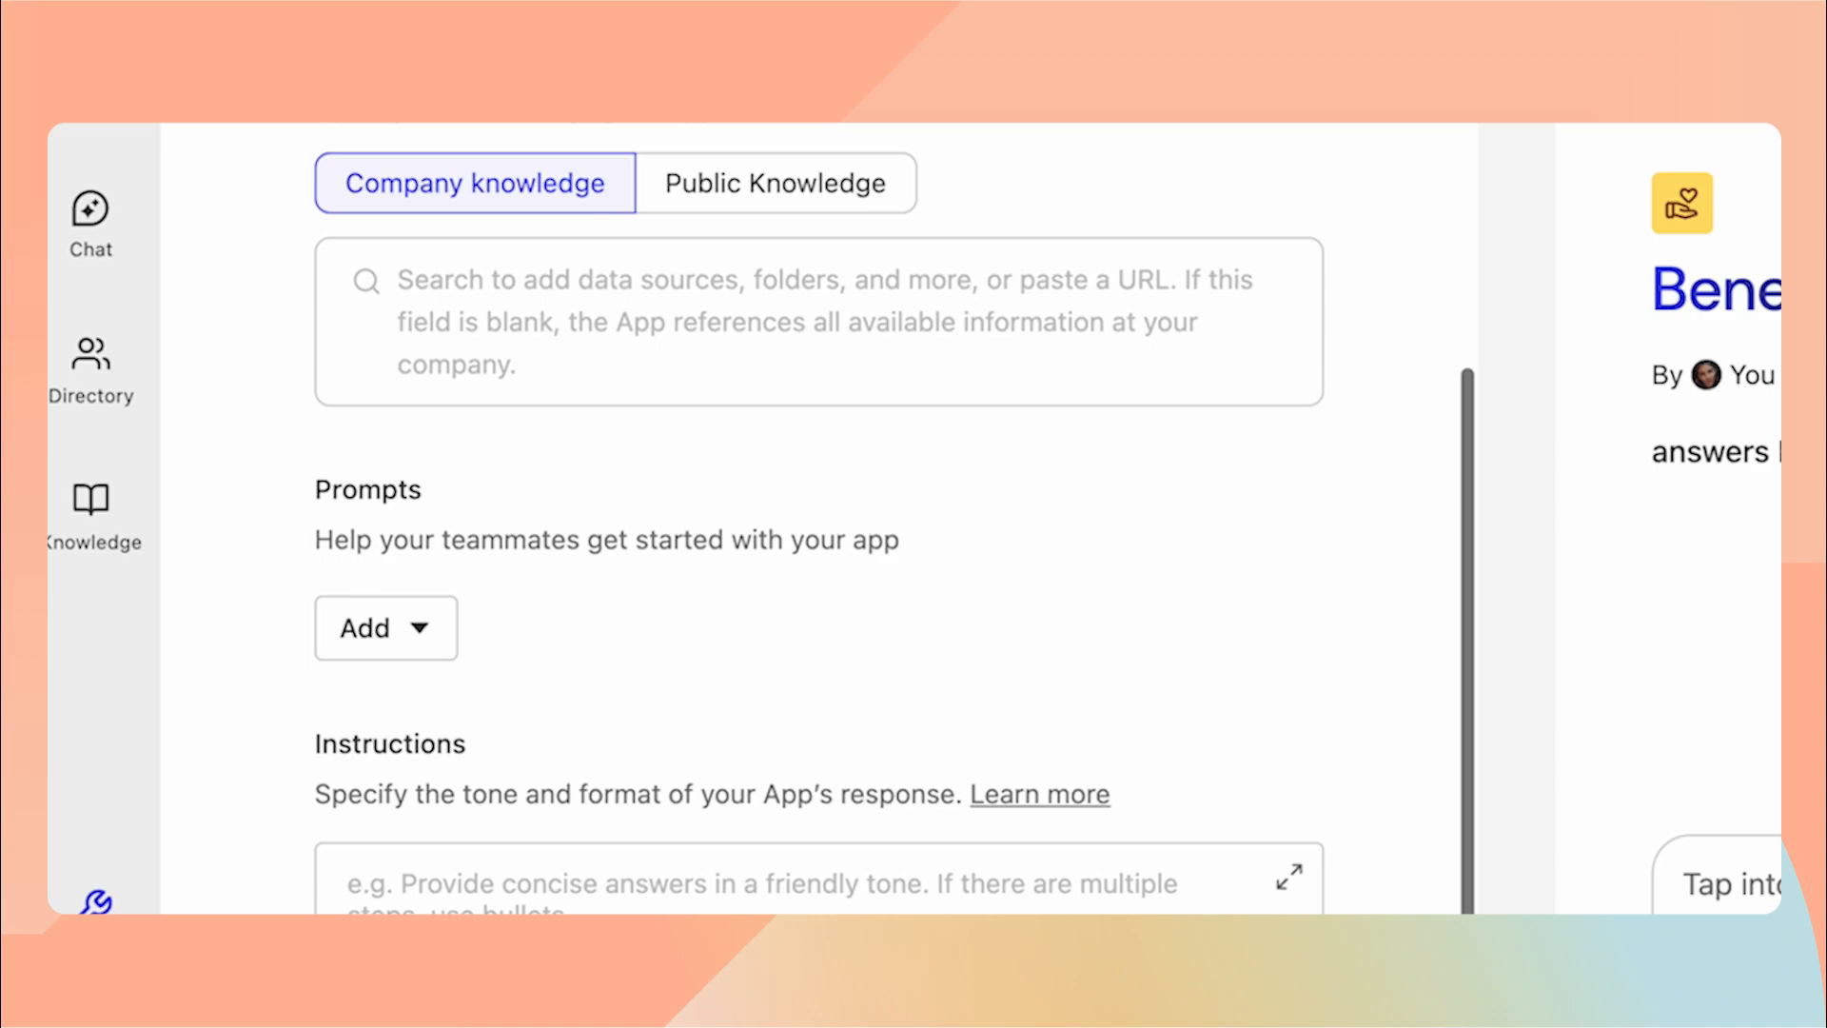This screenshot has height=1028, width=1827.
Task: Switch to the Public Knowledge tab
Action: tap(776, 183)
